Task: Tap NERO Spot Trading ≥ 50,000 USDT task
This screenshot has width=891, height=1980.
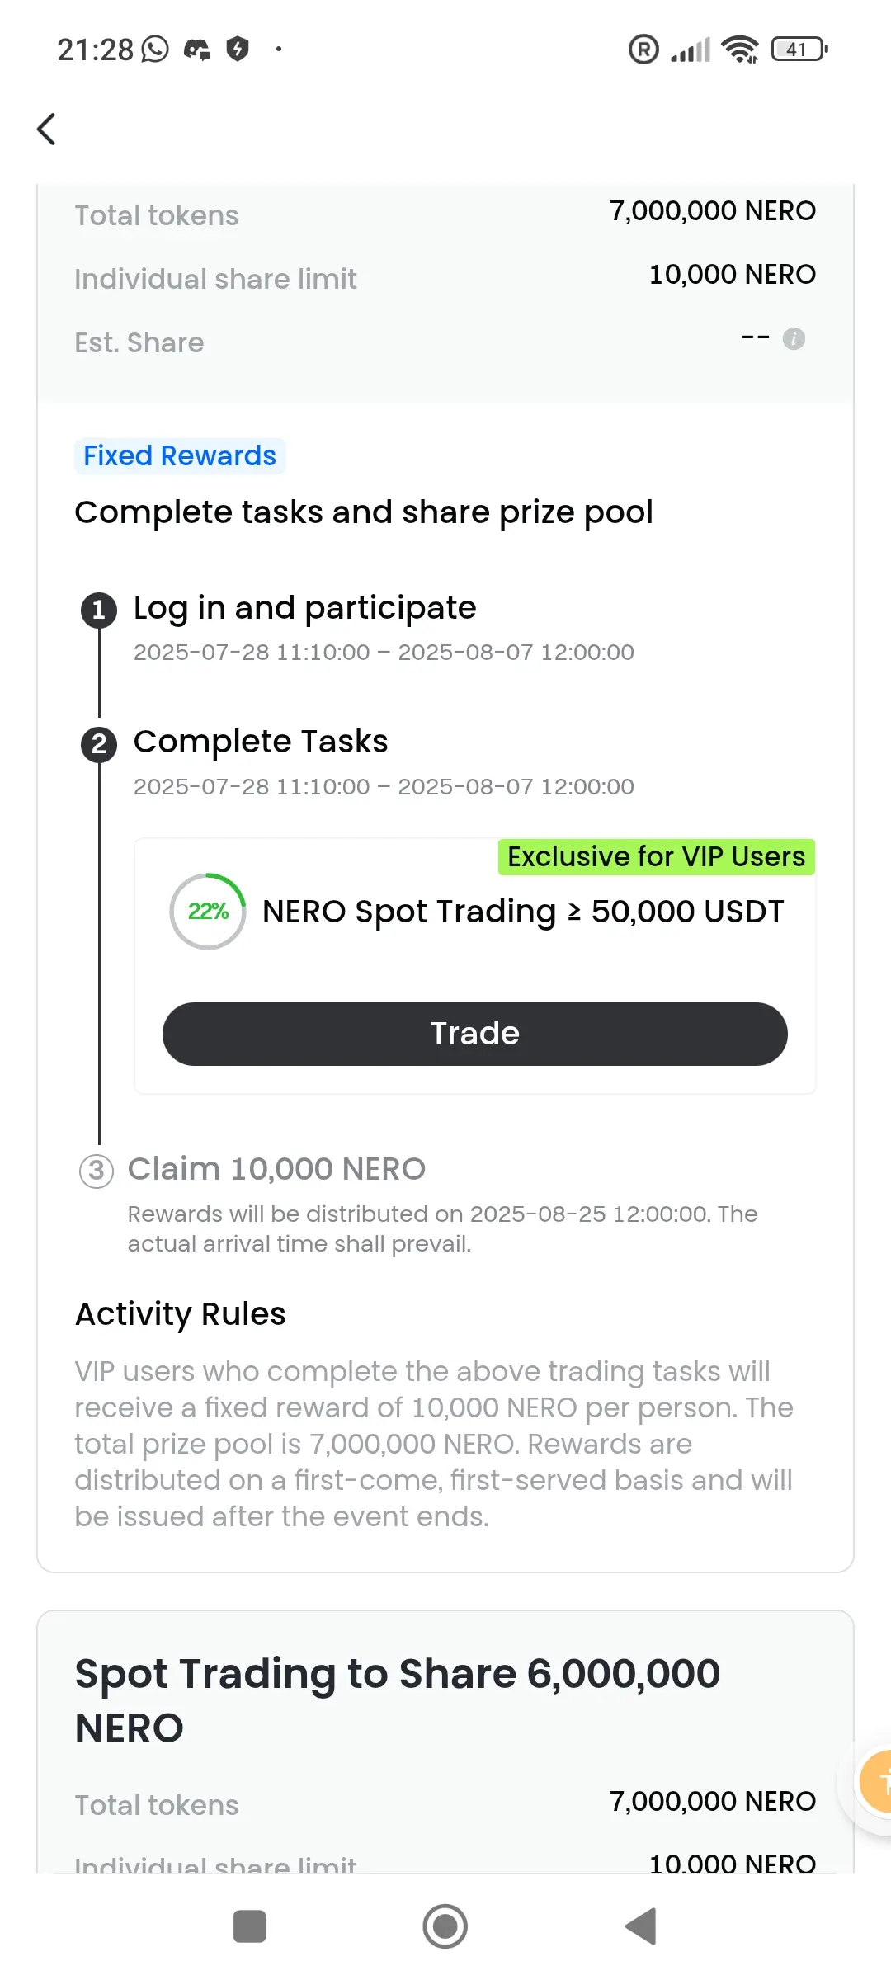Action: (523, 912)
